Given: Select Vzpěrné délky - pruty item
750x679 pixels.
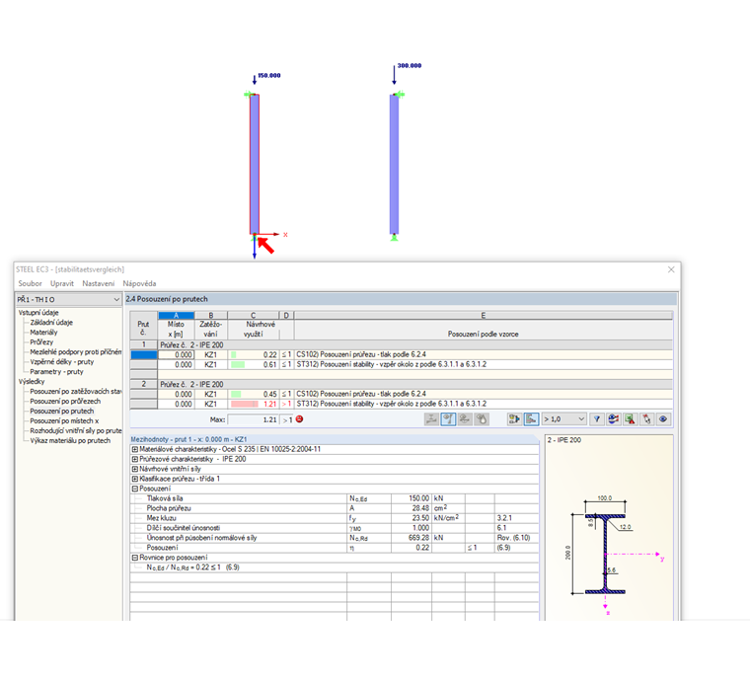Looking at the screenshot, I should [x=62, y=362].
